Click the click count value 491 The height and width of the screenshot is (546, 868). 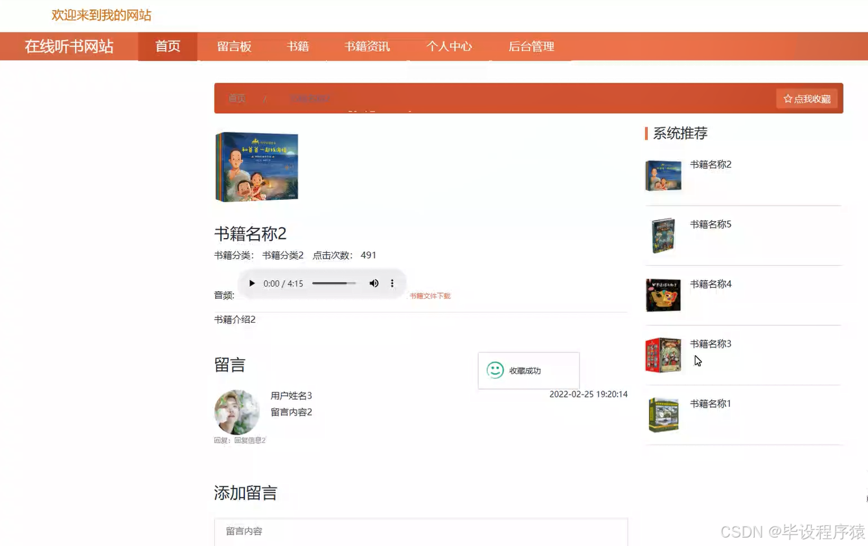[369, 255]
